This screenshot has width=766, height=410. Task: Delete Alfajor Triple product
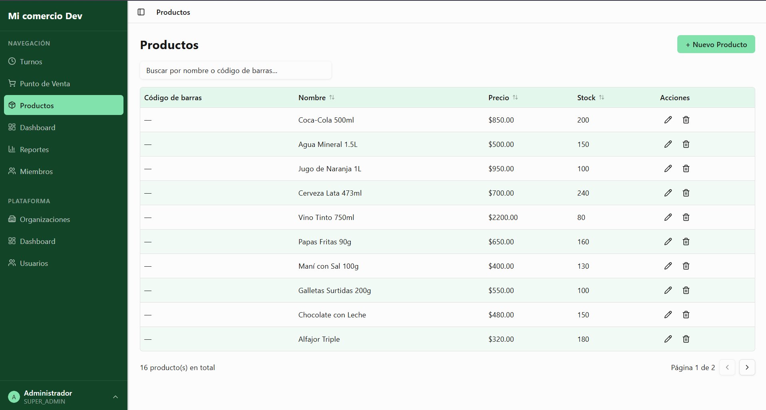[x=686, y=339]
